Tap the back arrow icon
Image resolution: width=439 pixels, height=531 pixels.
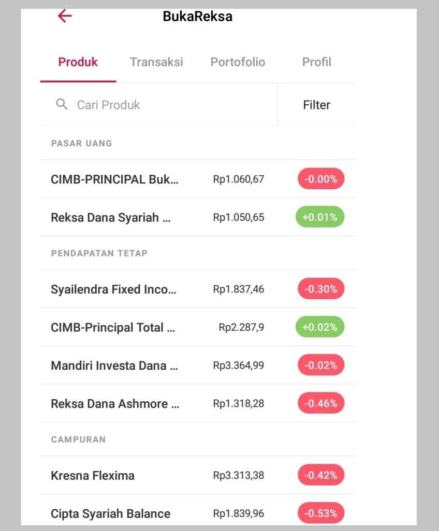tap(65, 16)
